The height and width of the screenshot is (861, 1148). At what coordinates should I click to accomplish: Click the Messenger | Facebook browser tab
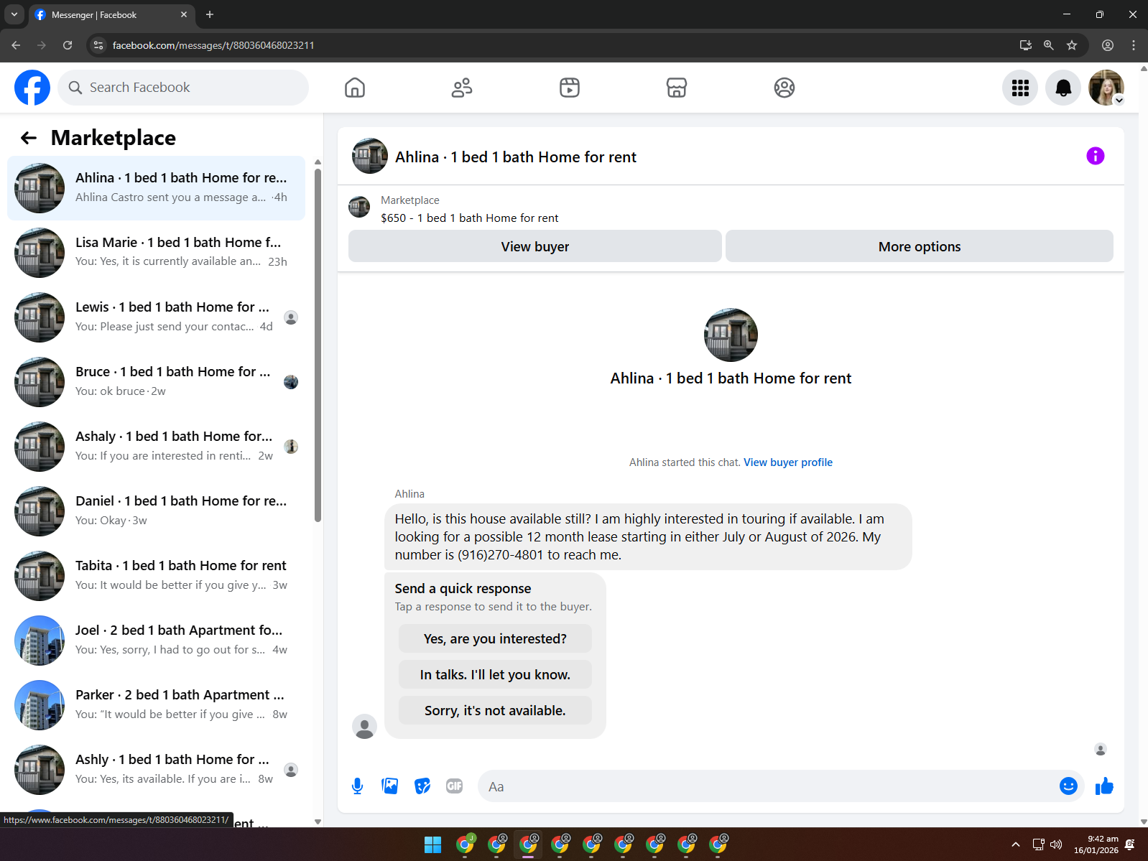[x=111, y=14]
